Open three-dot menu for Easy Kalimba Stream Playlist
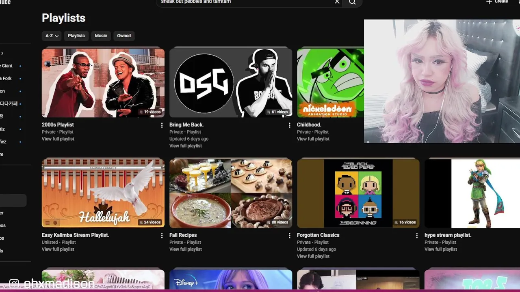 [162, 236]
